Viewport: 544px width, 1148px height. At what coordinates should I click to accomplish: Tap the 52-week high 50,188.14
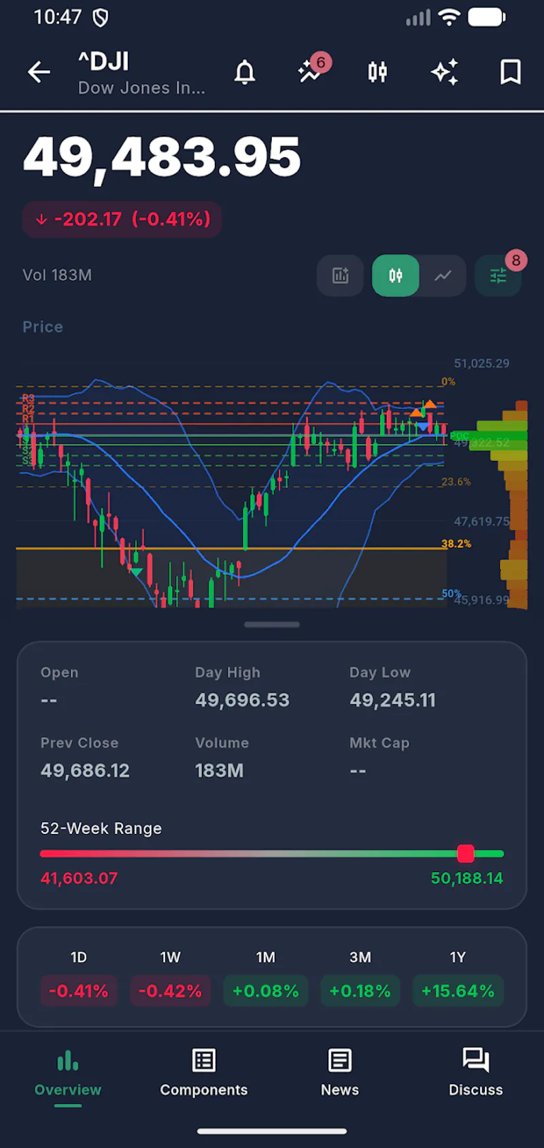tap(466, 878)
